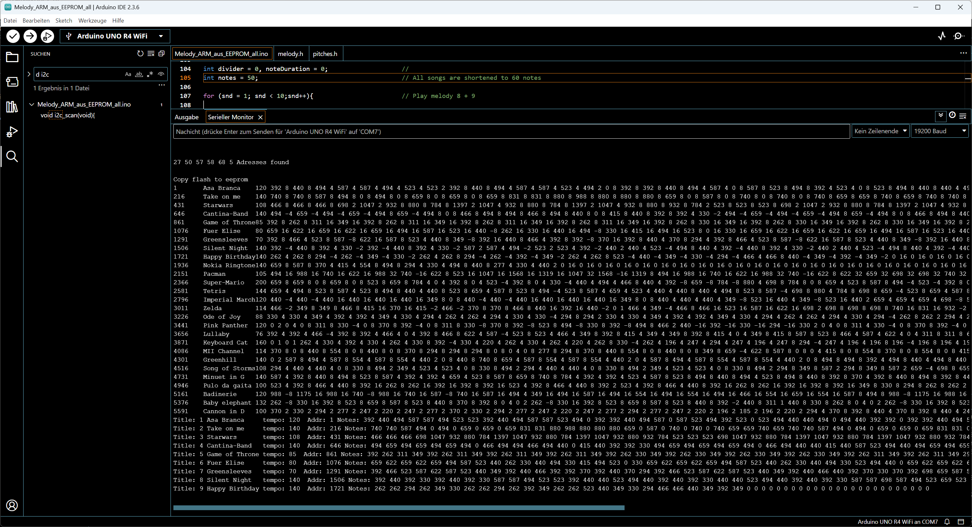The width and height of the screenshot is (972, 527).
Task: Open the Sketchbook folder icon
Action: click(x=12, y=57)
